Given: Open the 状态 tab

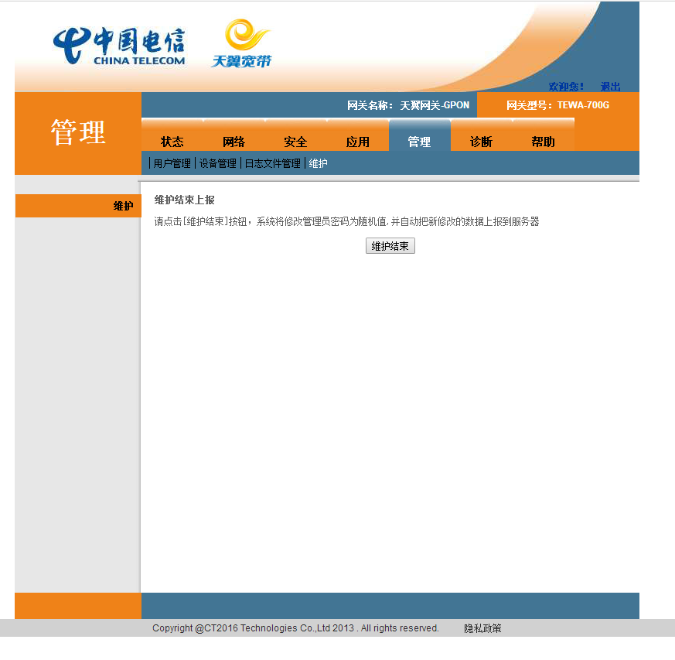Looking at the screenshot, I should point(172,142).
